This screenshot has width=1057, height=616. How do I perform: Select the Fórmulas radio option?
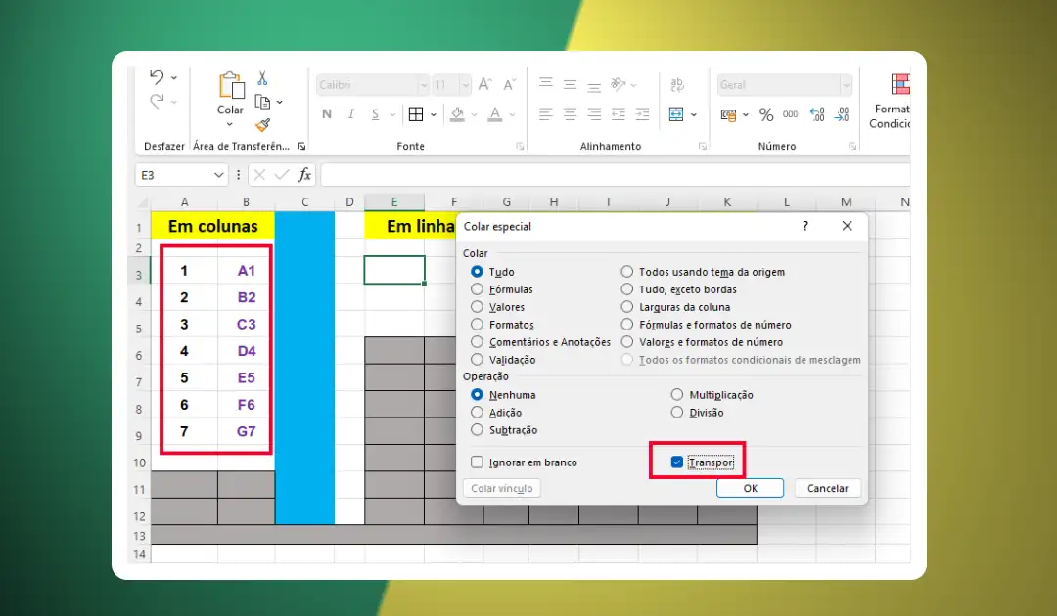click(x=477, y=288)
